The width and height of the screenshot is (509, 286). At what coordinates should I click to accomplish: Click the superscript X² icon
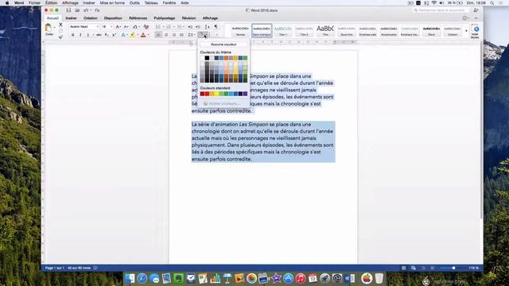pos(115,35)
